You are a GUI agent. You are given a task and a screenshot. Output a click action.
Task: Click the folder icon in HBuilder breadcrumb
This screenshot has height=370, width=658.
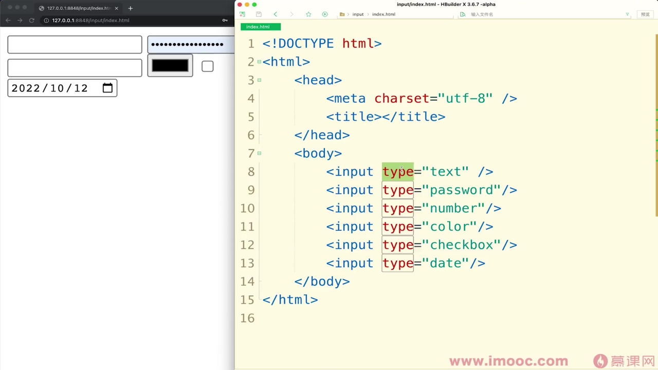pyautogui.click(x=342, y=14)
